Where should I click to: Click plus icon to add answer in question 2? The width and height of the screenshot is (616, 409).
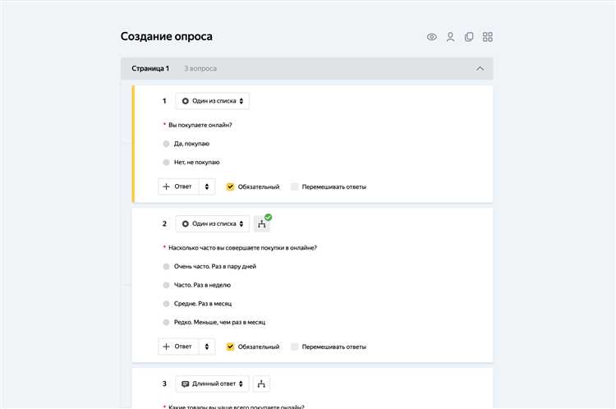[167, 347]
